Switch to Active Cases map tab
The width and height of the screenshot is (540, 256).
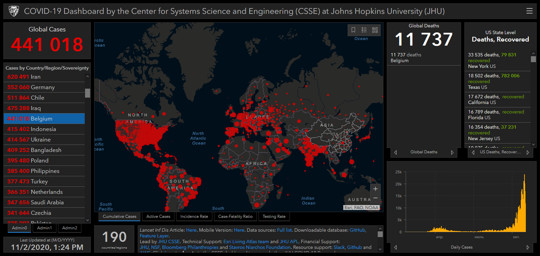pyautogui.click(x=158, y=216)
